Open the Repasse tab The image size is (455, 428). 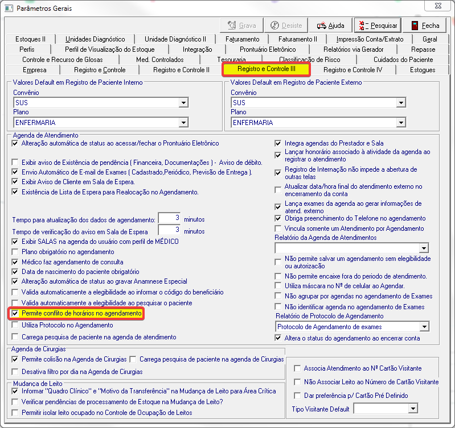423,49
